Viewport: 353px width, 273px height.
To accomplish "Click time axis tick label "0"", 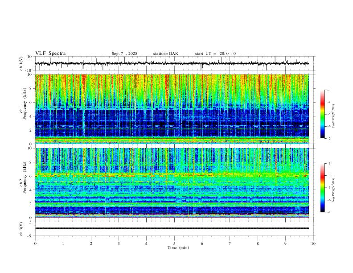I will tap(35, 244).
